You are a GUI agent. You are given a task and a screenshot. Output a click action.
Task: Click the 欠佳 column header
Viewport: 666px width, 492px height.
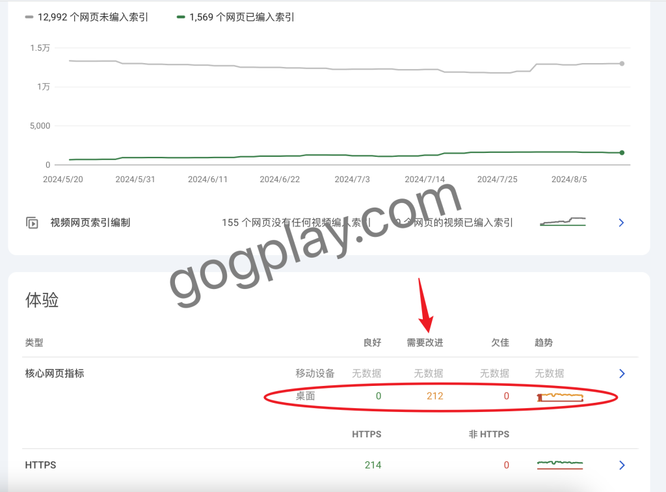(x=500, y=342)
